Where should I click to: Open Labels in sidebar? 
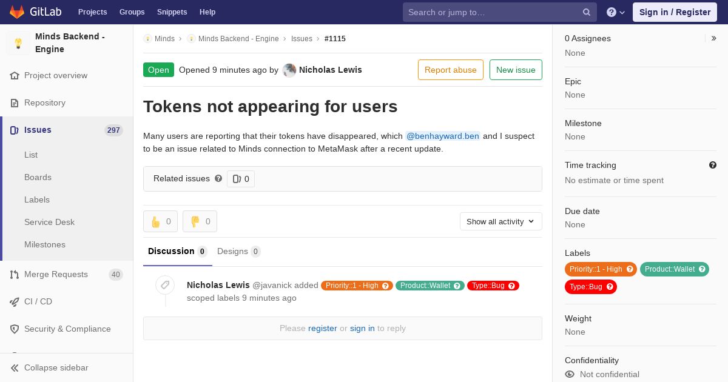click(x=37, y=199)
